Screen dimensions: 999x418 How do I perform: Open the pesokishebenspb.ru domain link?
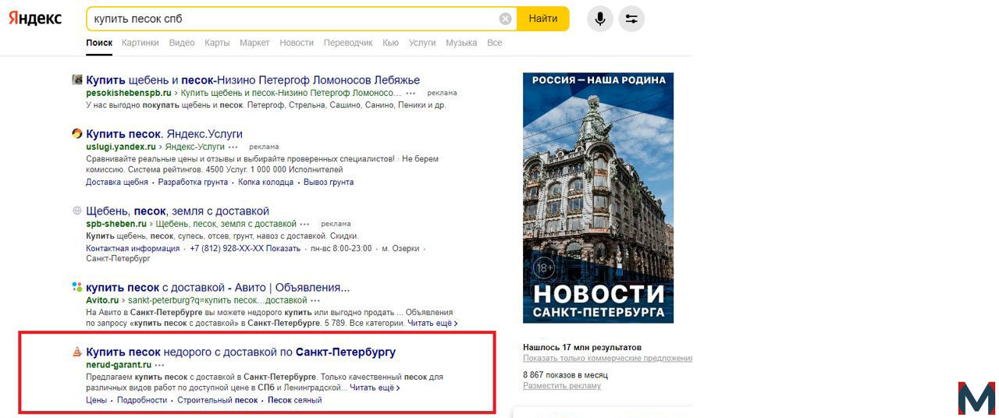[129, 93]
